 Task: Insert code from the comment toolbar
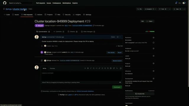[x=97, y=68]
